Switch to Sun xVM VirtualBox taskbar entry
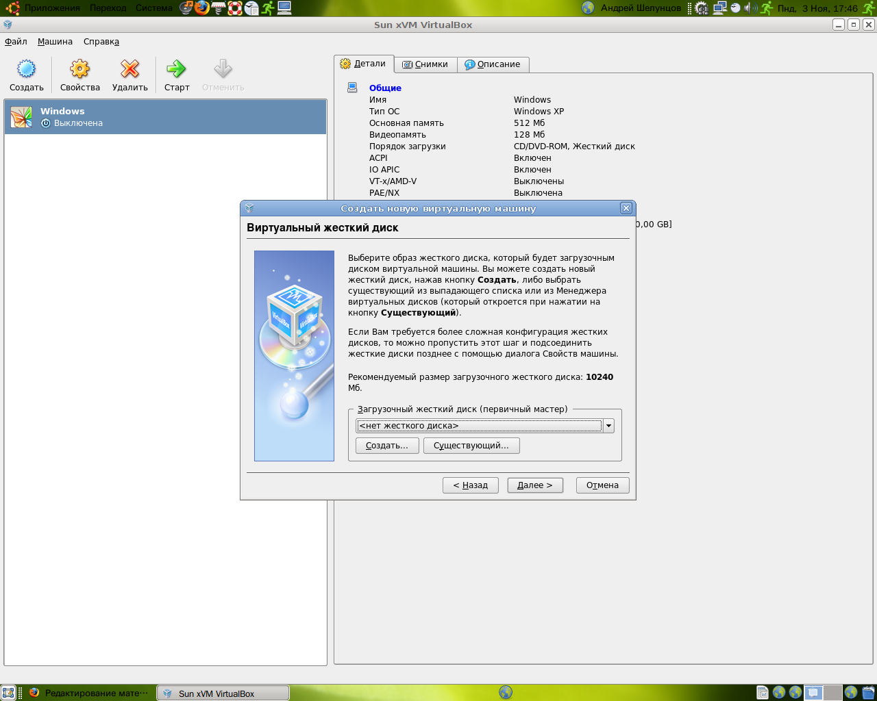This screenshot has width=877, height=701. click(x=223, y=693)
